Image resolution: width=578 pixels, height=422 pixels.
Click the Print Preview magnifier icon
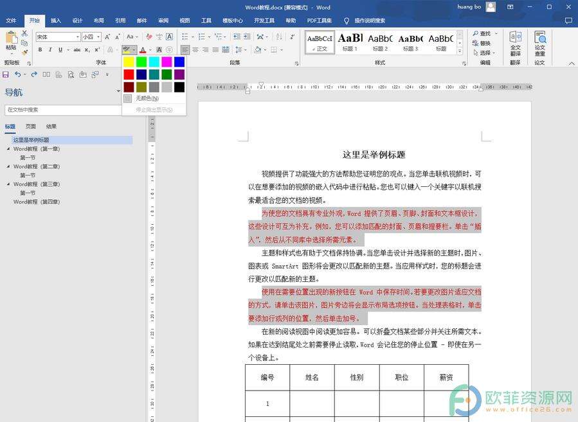(71, 75)
